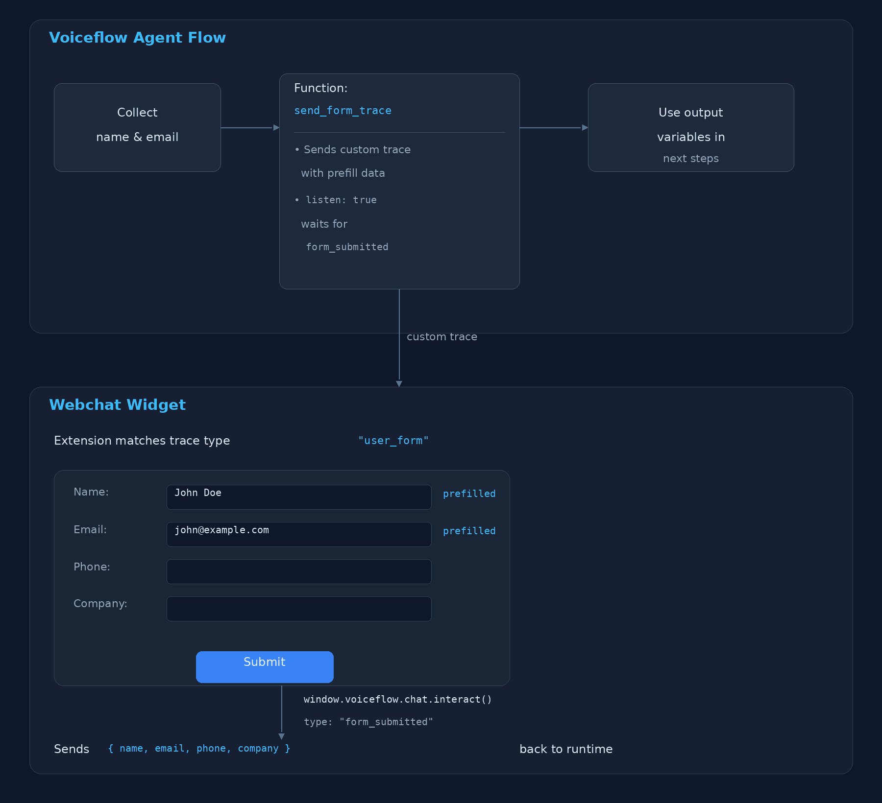
Task: Click the "Name:" field label
Action: coord(91,492)
